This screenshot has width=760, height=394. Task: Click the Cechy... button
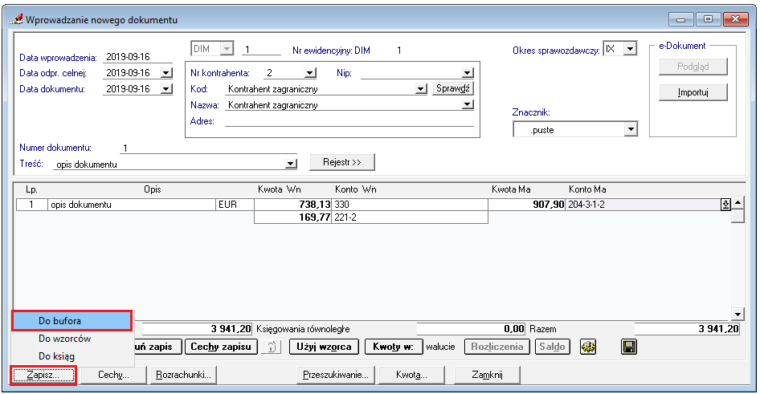[113, 375]
